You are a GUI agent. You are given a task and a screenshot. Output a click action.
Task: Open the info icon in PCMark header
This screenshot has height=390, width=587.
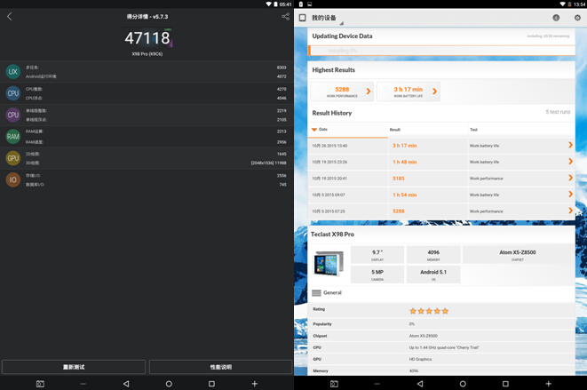coord(556,18)
